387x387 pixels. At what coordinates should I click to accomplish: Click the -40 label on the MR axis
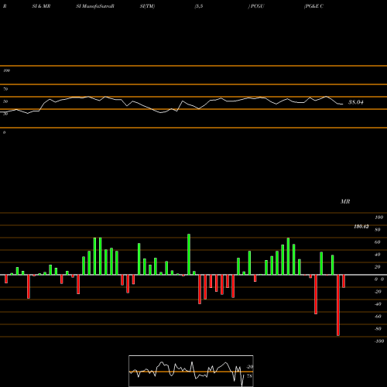(378, 304)
